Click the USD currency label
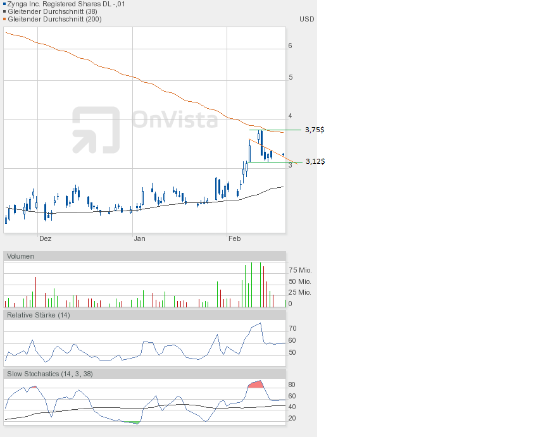This screenshot has height=437, width=538. point(306,19)
